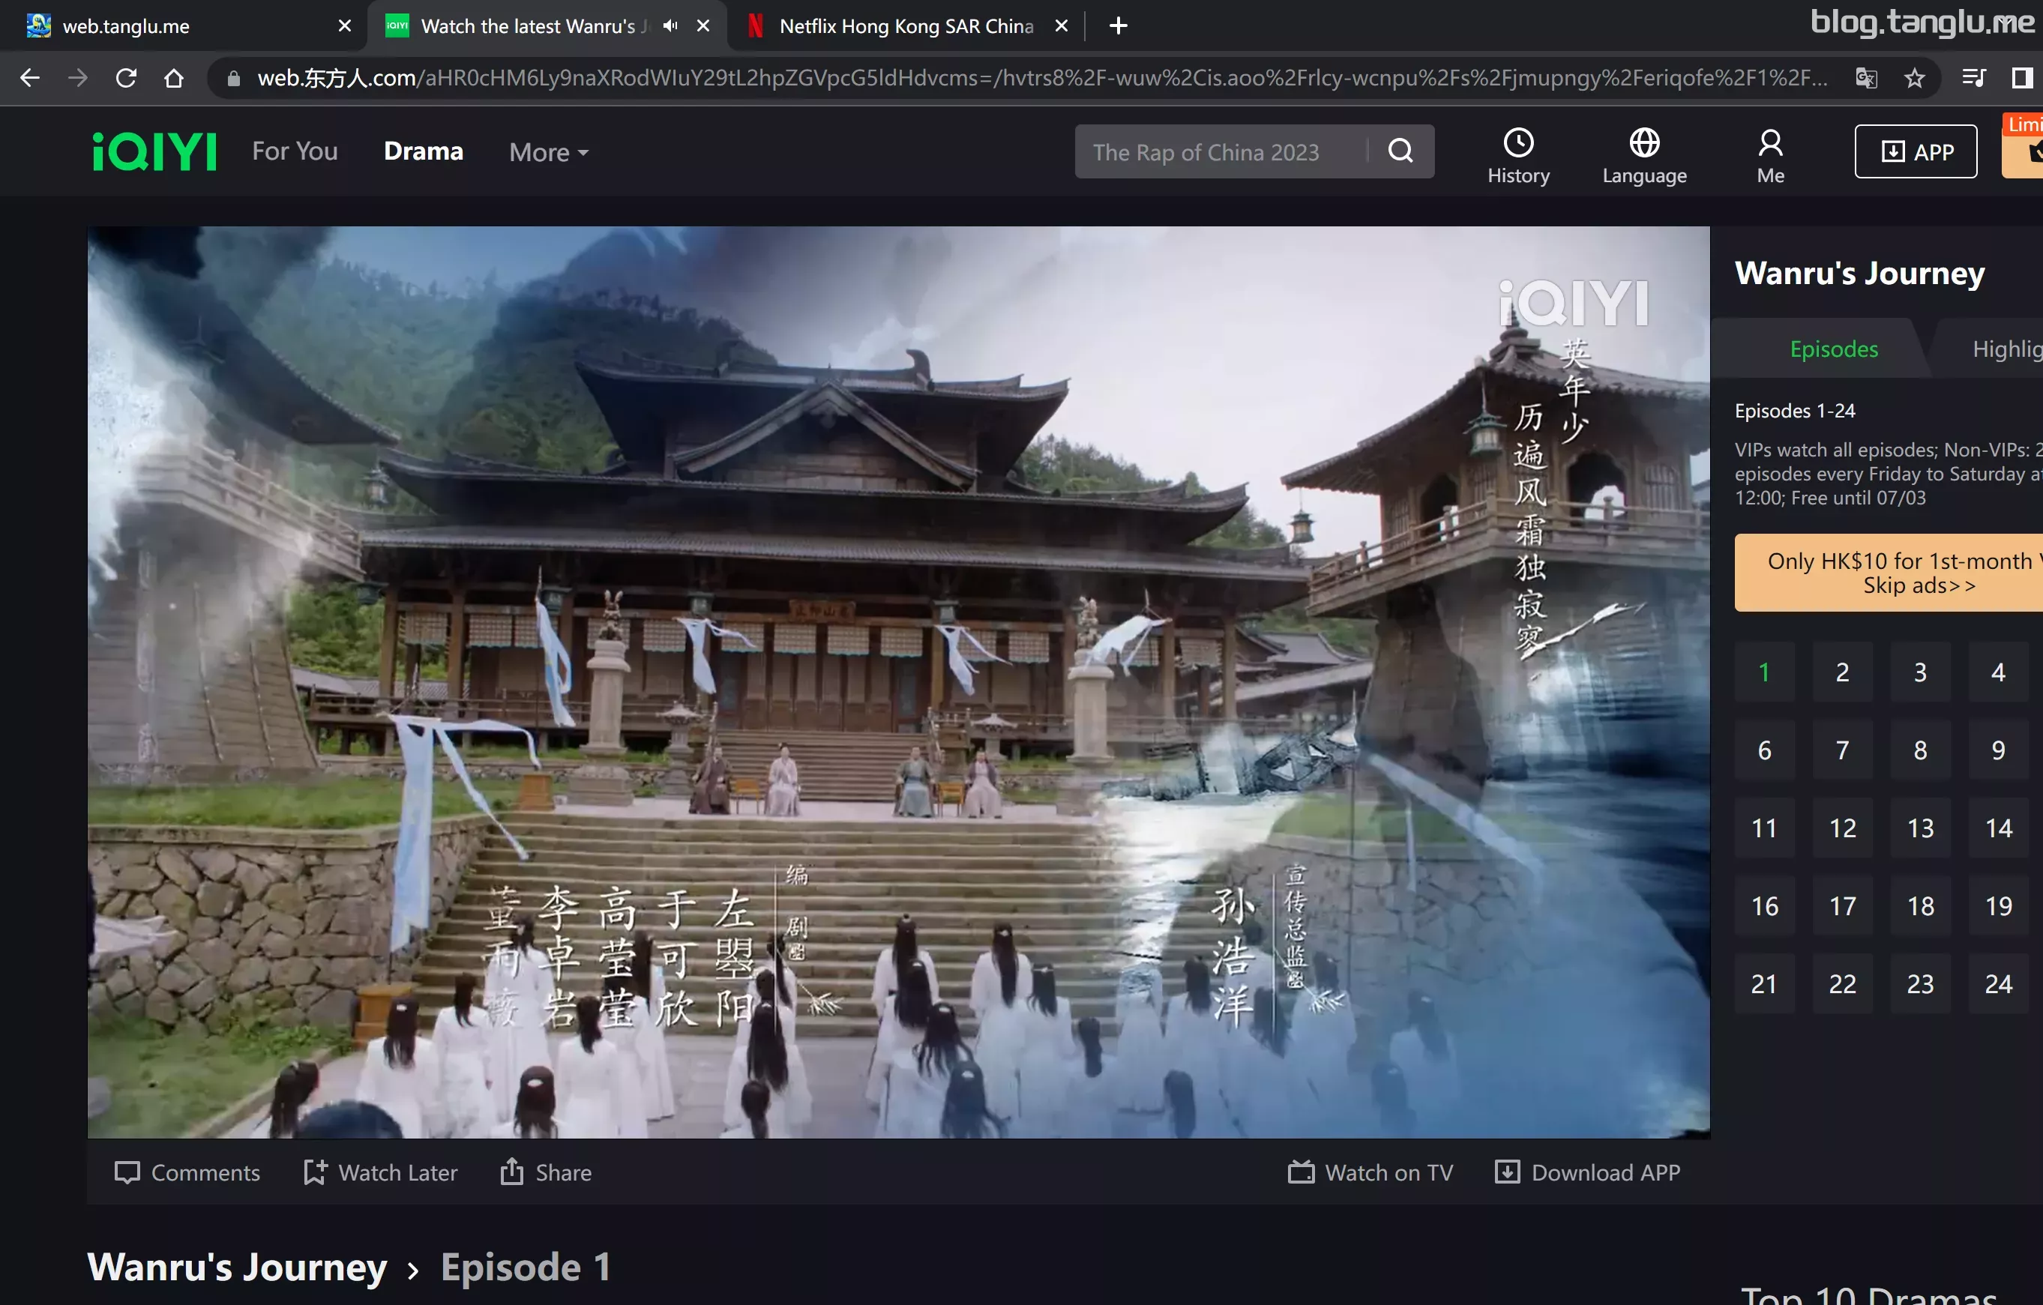
Task: Mute the Wanru's Journey tab audio icon
Action: [x=670, y=25]
